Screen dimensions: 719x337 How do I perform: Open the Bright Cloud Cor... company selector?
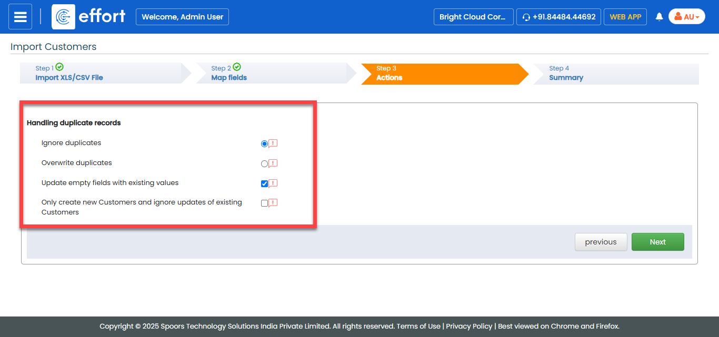coord(473,17)
